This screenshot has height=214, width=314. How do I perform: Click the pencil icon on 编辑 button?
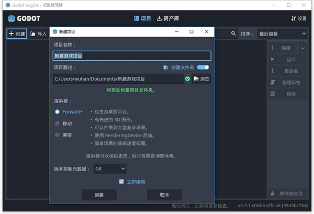[272, 48]
